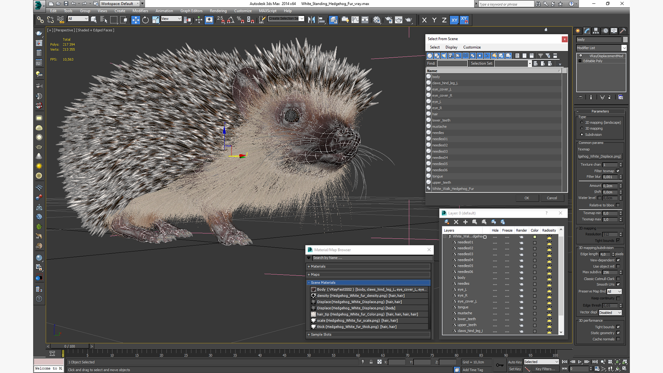Click body object color swatch
663x373 pixels.
[x=625, y=40]
